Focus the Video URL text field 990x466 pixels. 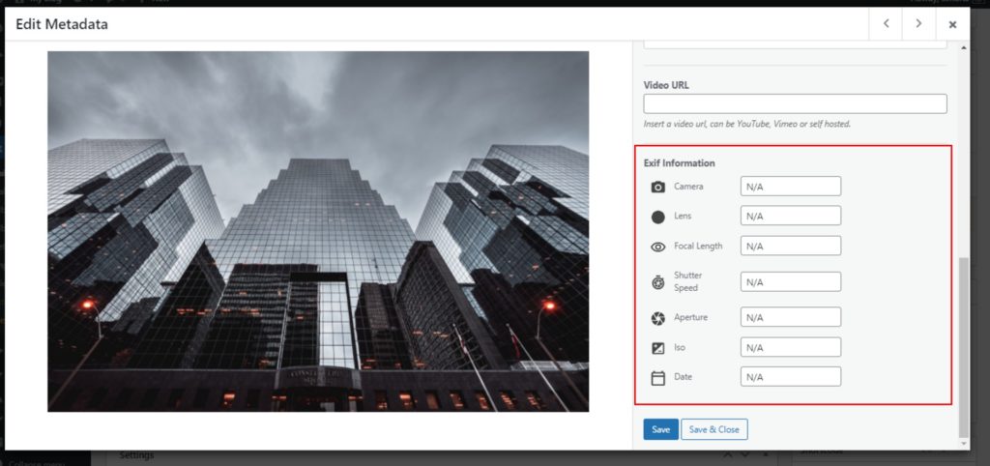[x=795, y=103]
